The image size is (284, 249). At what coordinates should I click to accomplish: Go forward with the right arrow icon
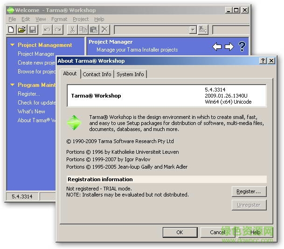(229, 46)
